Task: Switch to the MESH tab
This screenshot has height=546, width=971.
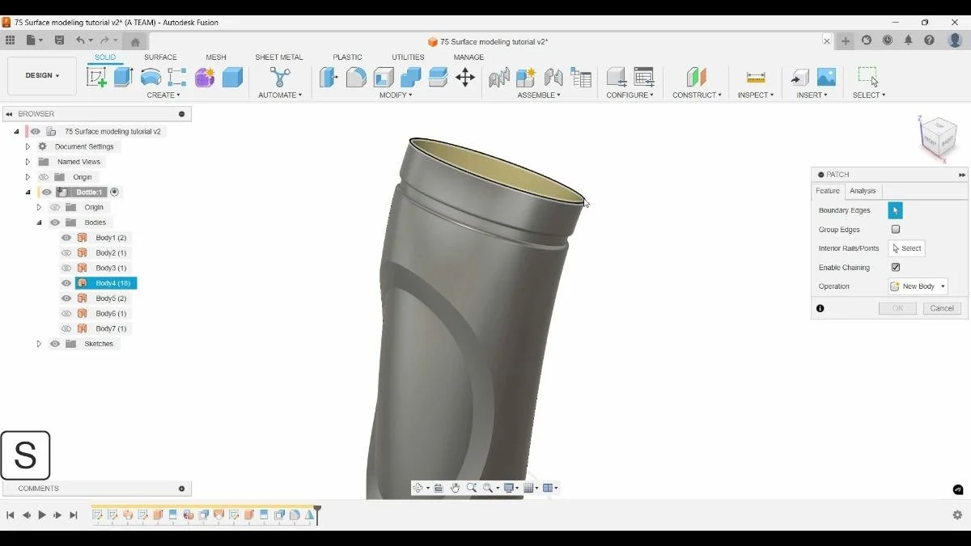Action: click(216, 57)
